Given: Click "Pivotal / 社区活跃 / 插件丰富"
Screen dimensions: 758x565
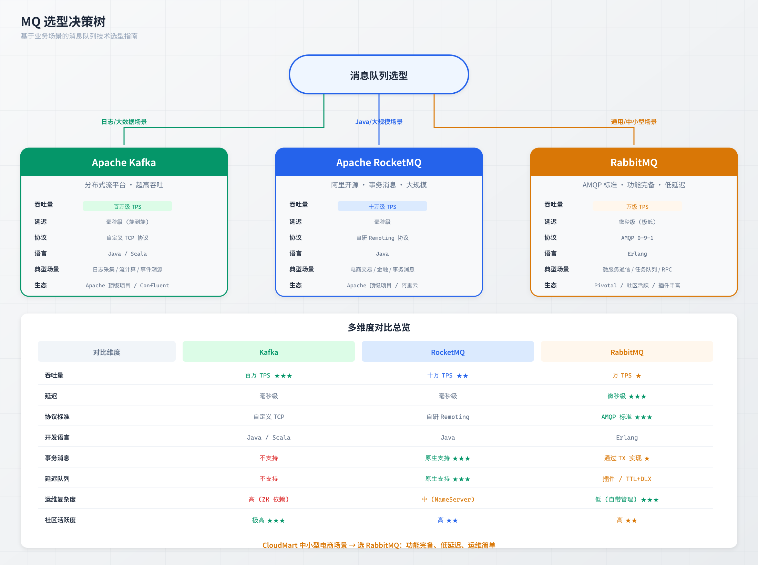Looking at the screenshot, I should 637,285.
